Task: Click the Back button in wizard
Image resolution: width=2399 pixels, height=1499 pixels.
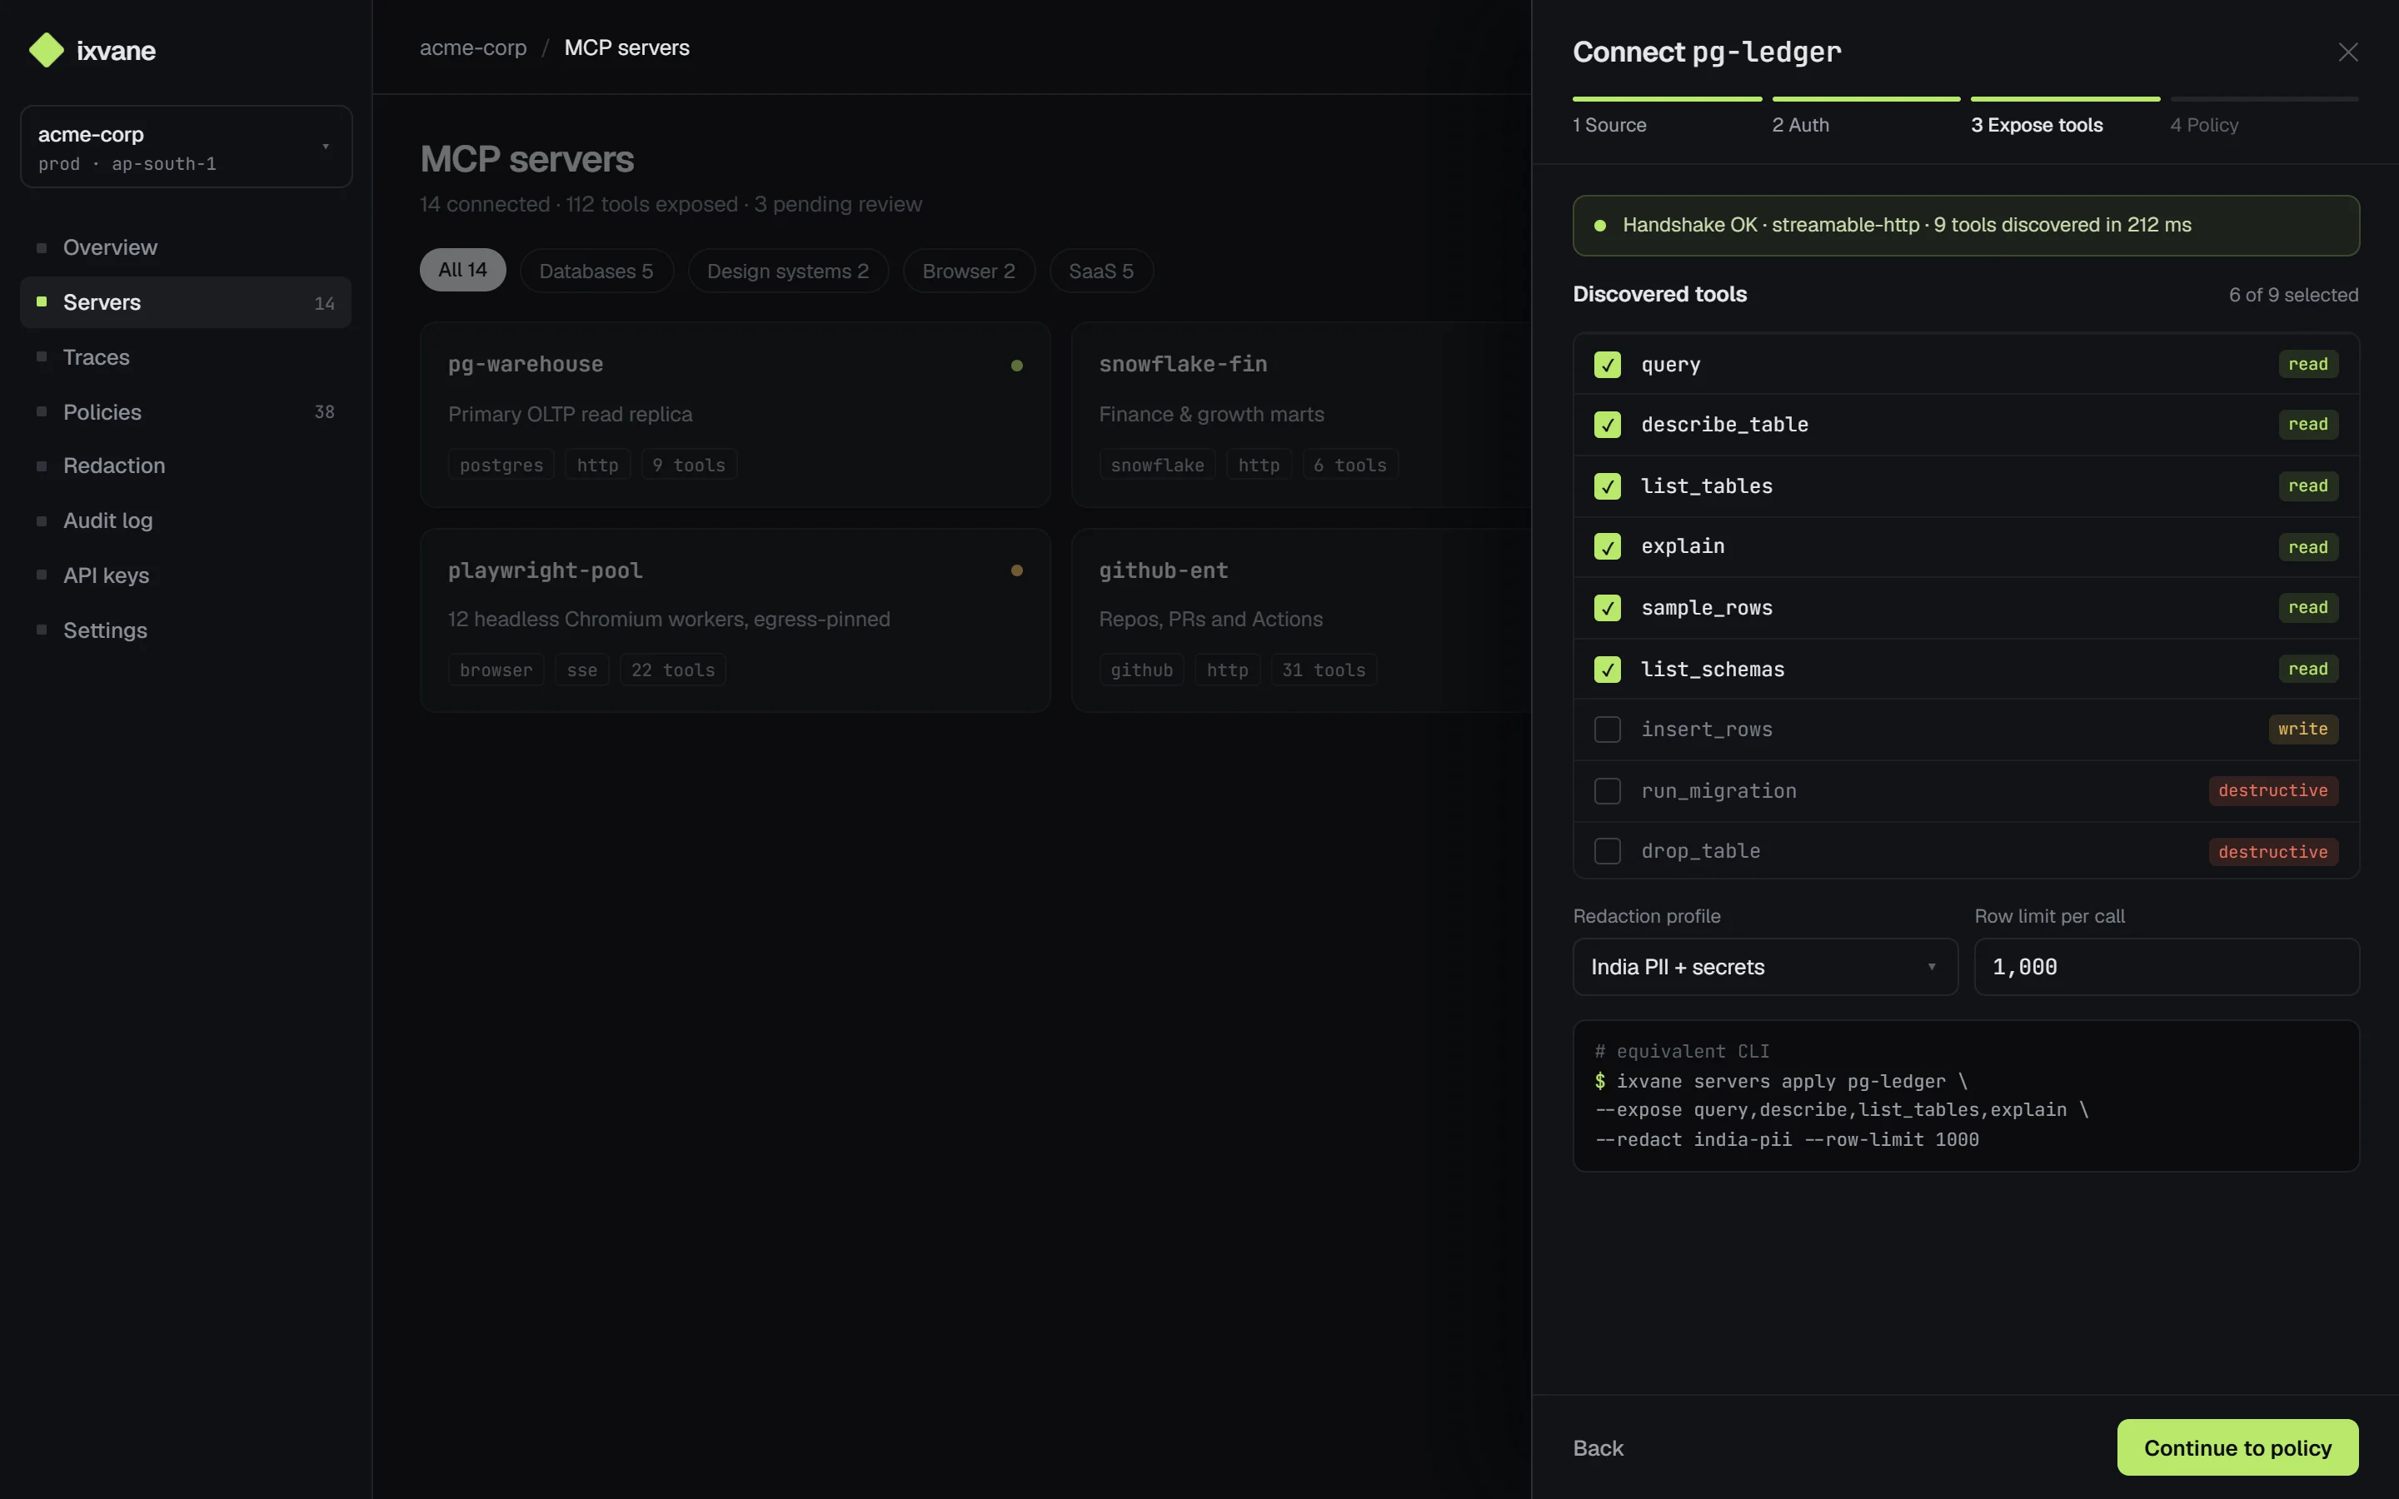Action: 1598,1448
